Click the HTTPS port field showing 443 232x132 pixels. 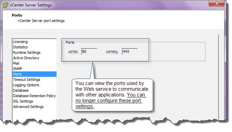point(130,51)
